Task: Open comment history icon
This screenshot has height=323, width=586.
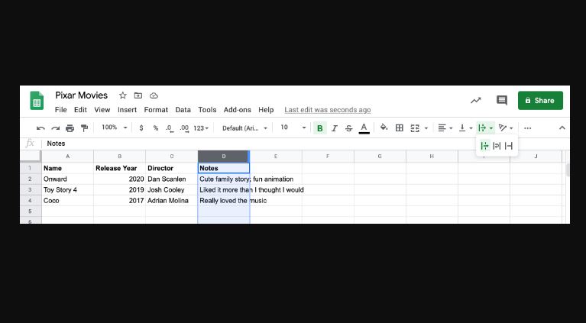Action: (501, 101)
